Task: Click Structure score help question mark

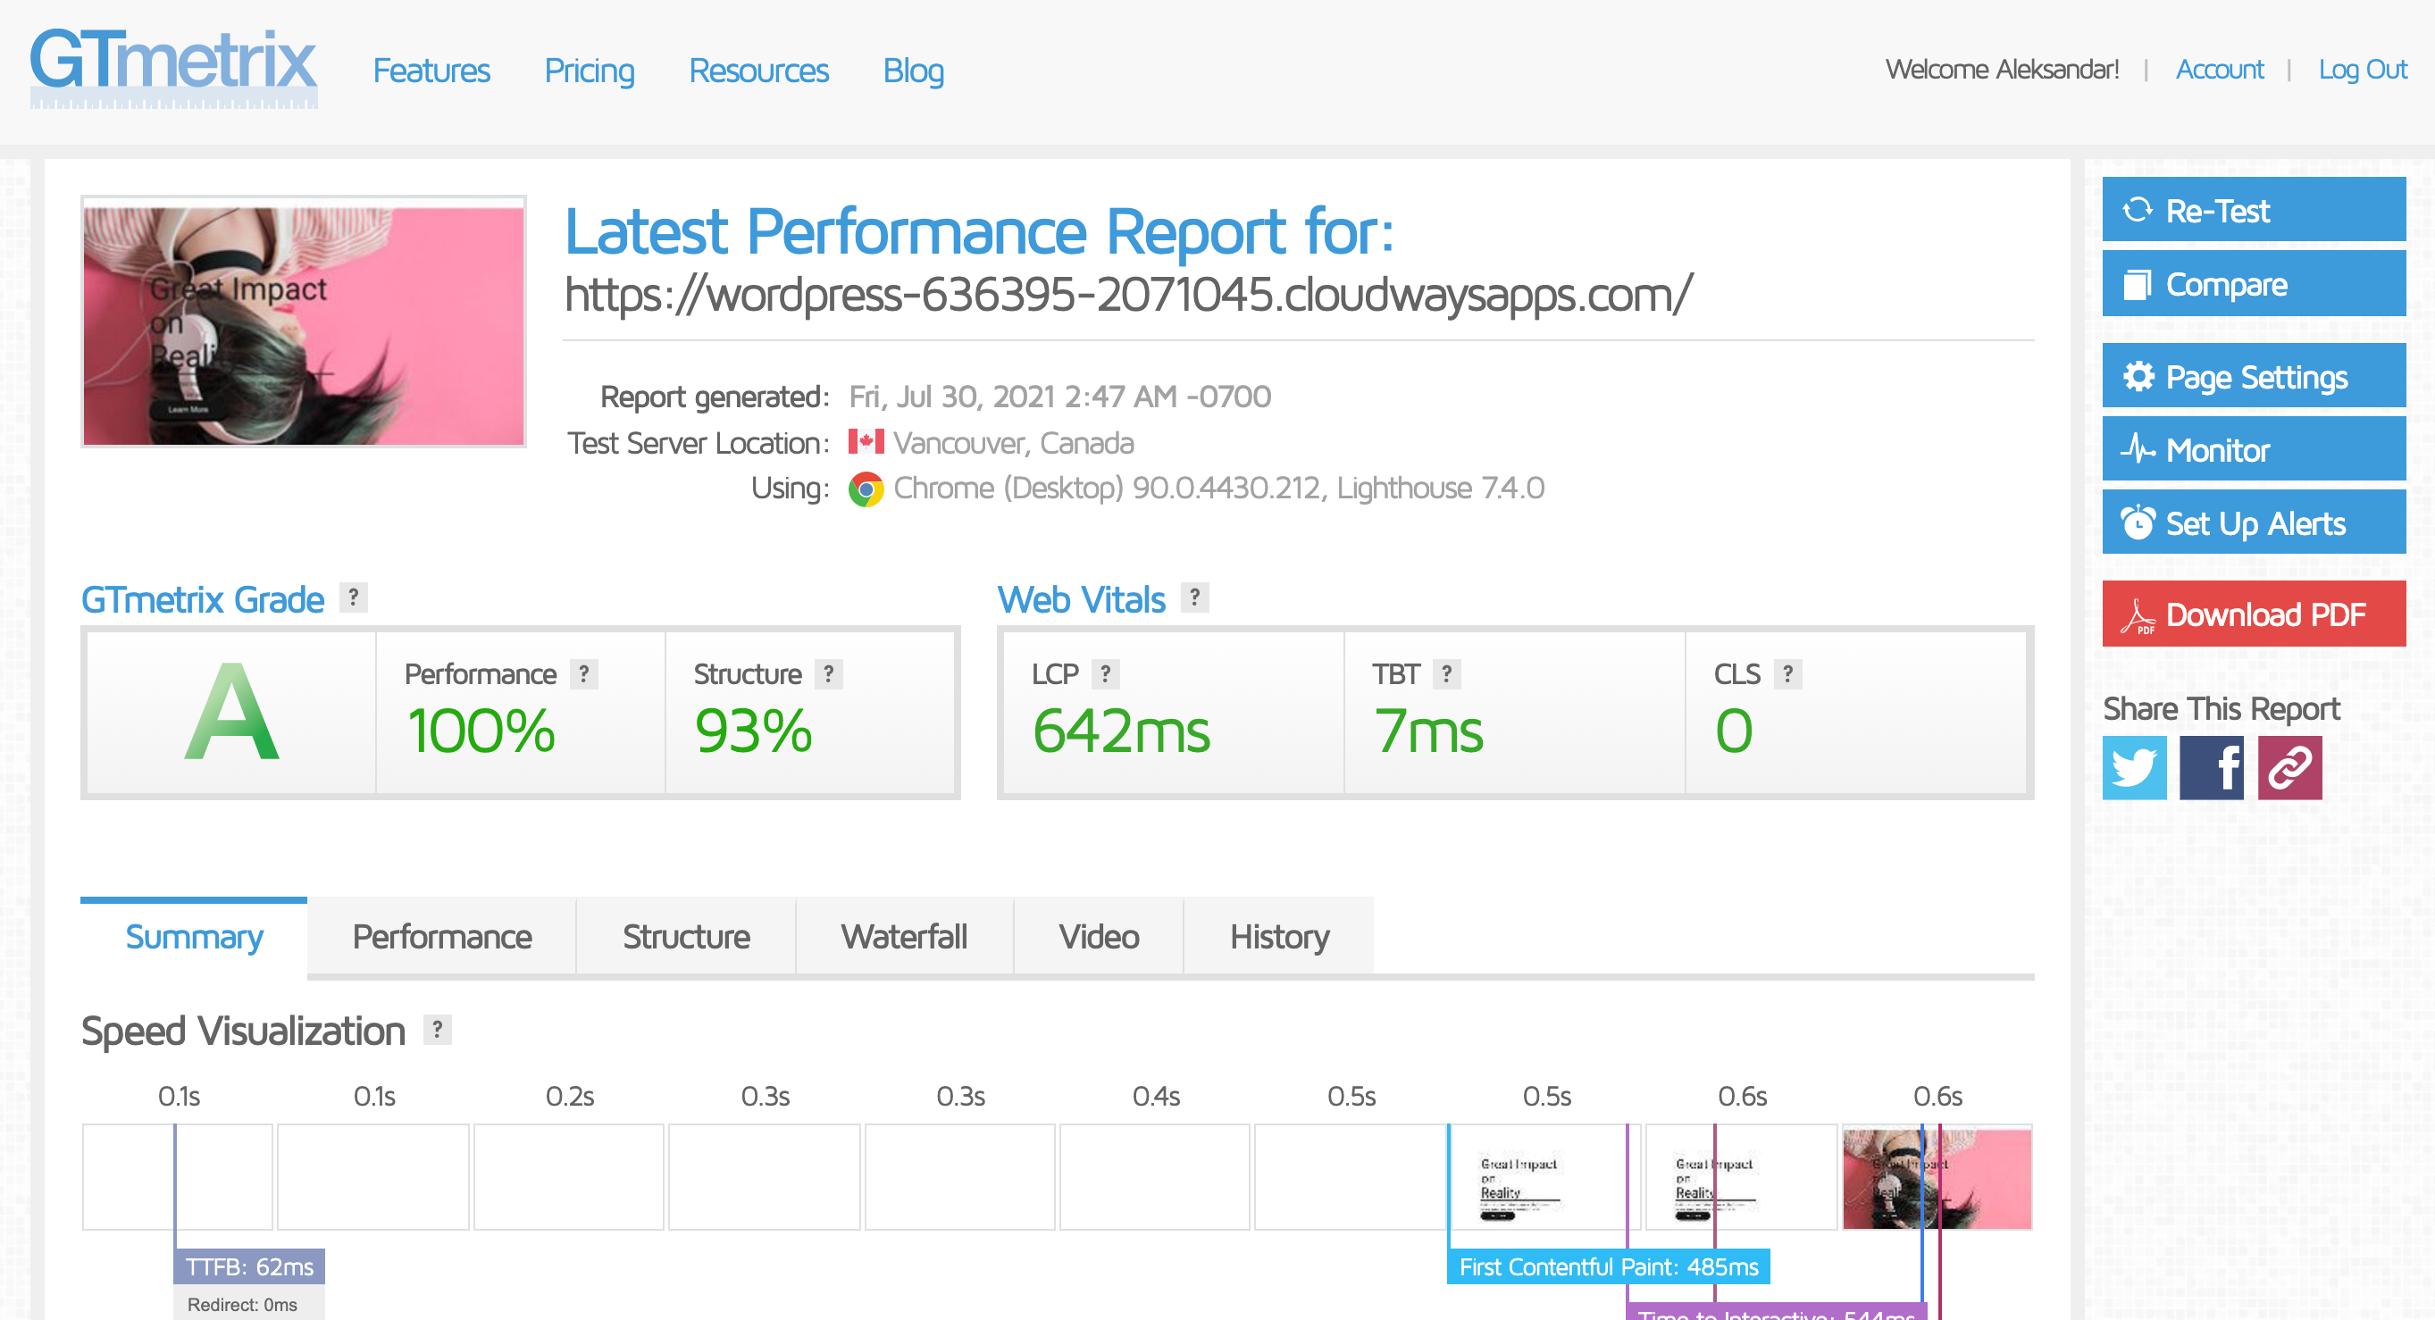Action: (828, 673)
